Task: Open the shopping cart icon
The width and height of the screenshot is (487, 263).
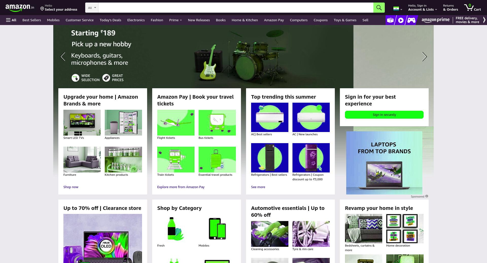Action: click(472, 8)
